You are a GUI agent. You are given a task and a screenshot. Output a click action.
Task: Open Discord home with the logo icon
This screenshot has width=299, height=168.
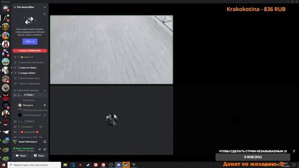pyautogui.click(x=6, y=8)
